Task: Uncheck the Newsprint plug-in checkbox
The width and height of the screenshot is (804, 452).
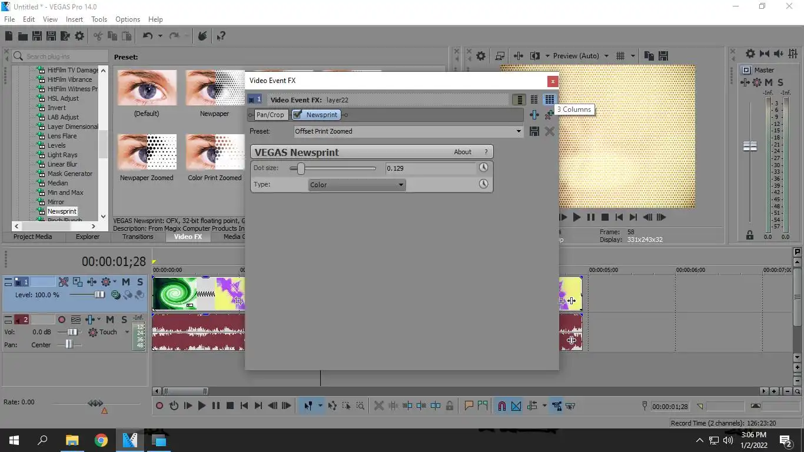Action: (298, 115)
